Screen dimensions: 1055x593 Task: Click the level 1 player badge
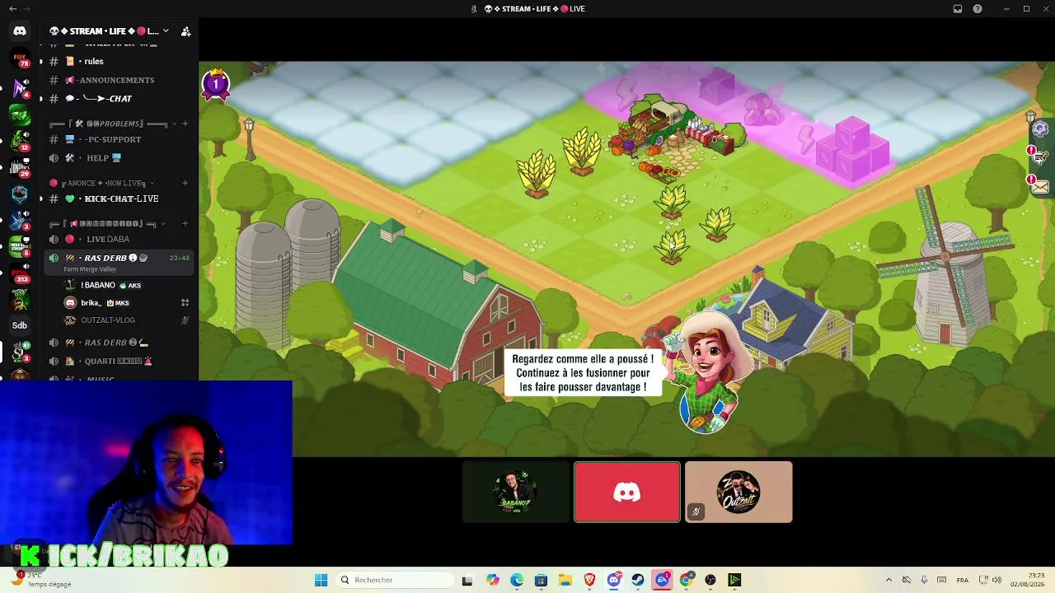pyautogui.click(x=216, y=84)
